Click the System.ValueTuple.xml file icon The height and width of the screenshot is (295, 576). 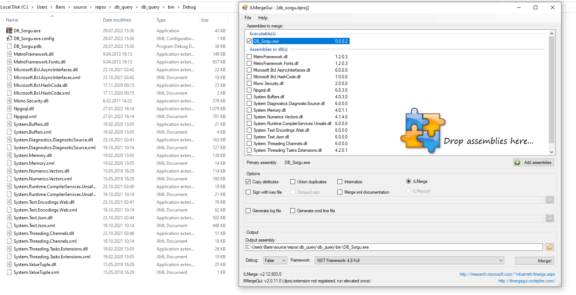9,272
